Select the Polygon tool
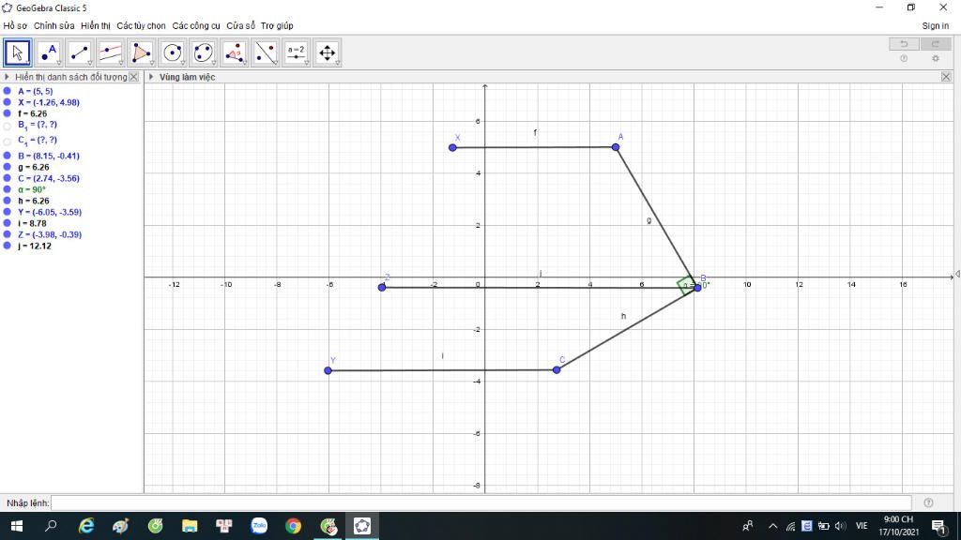Viewport: 961px width, 540px height. point(142,52)
